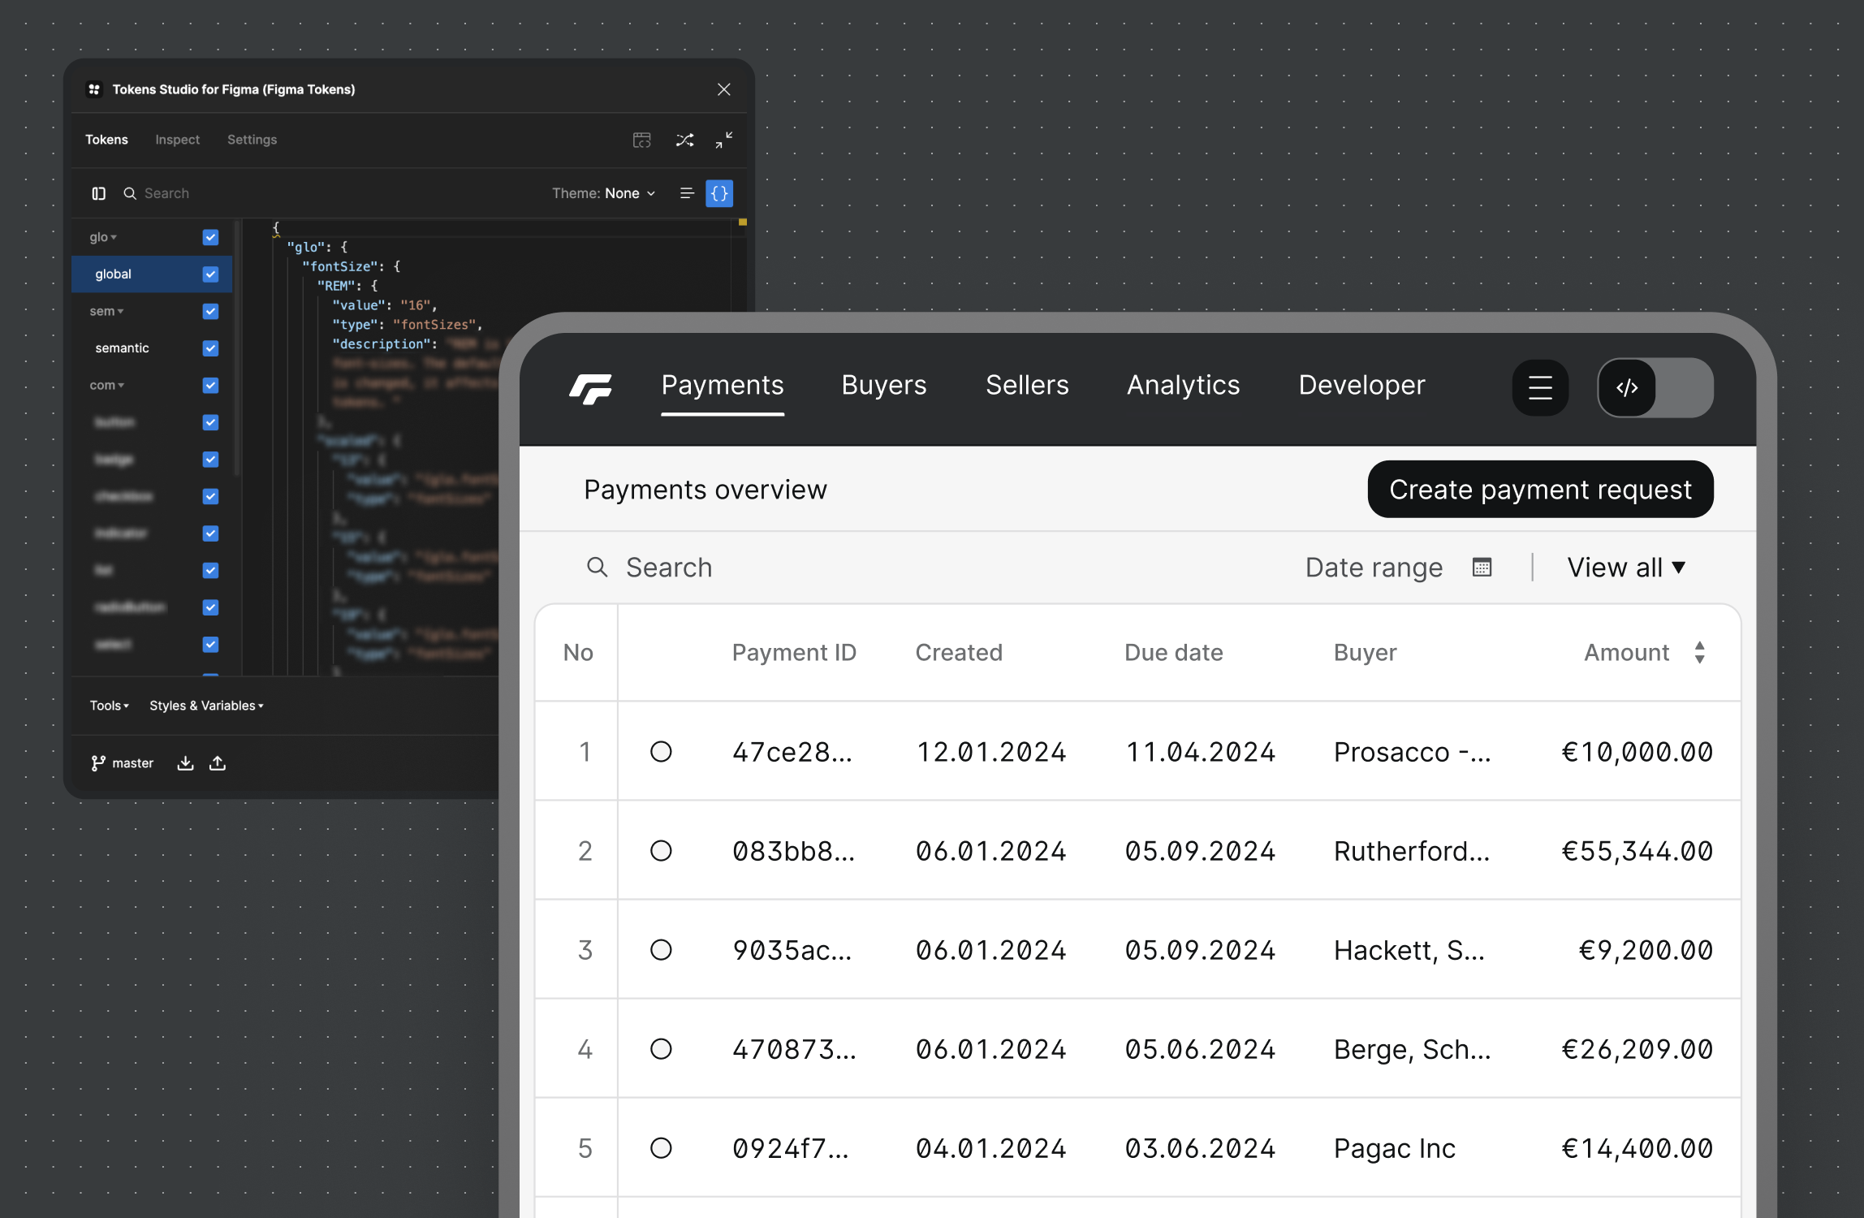Uncheck the global token set checkbox
The height and width of the screenshot is (1218, 1864).
(x=210, y=274)
